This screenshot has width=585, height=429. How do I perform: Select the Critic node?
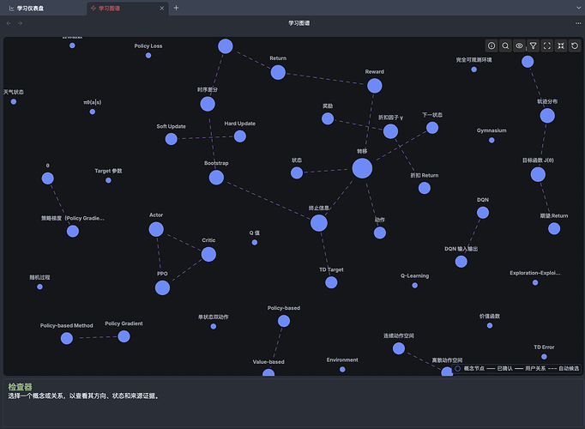(x=208, y=255)
